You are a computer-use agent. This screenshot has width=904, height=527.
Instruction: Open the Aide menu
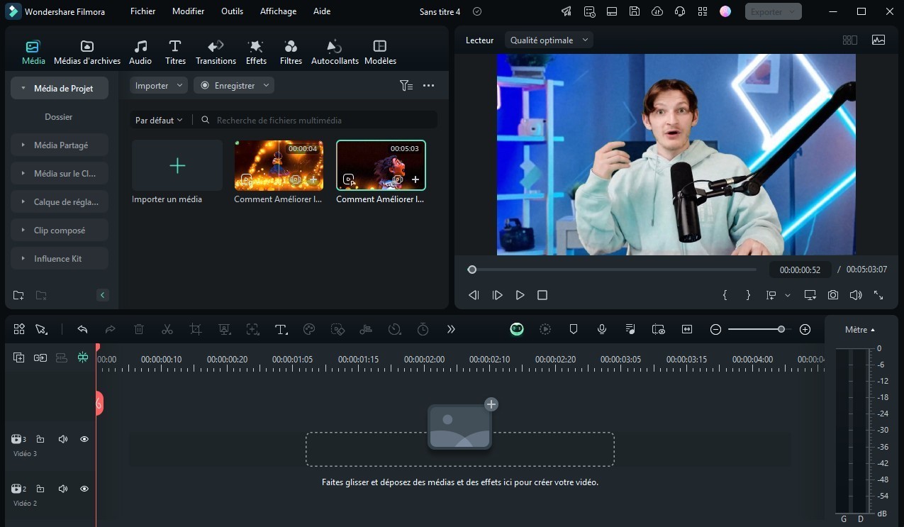point(322,11)
